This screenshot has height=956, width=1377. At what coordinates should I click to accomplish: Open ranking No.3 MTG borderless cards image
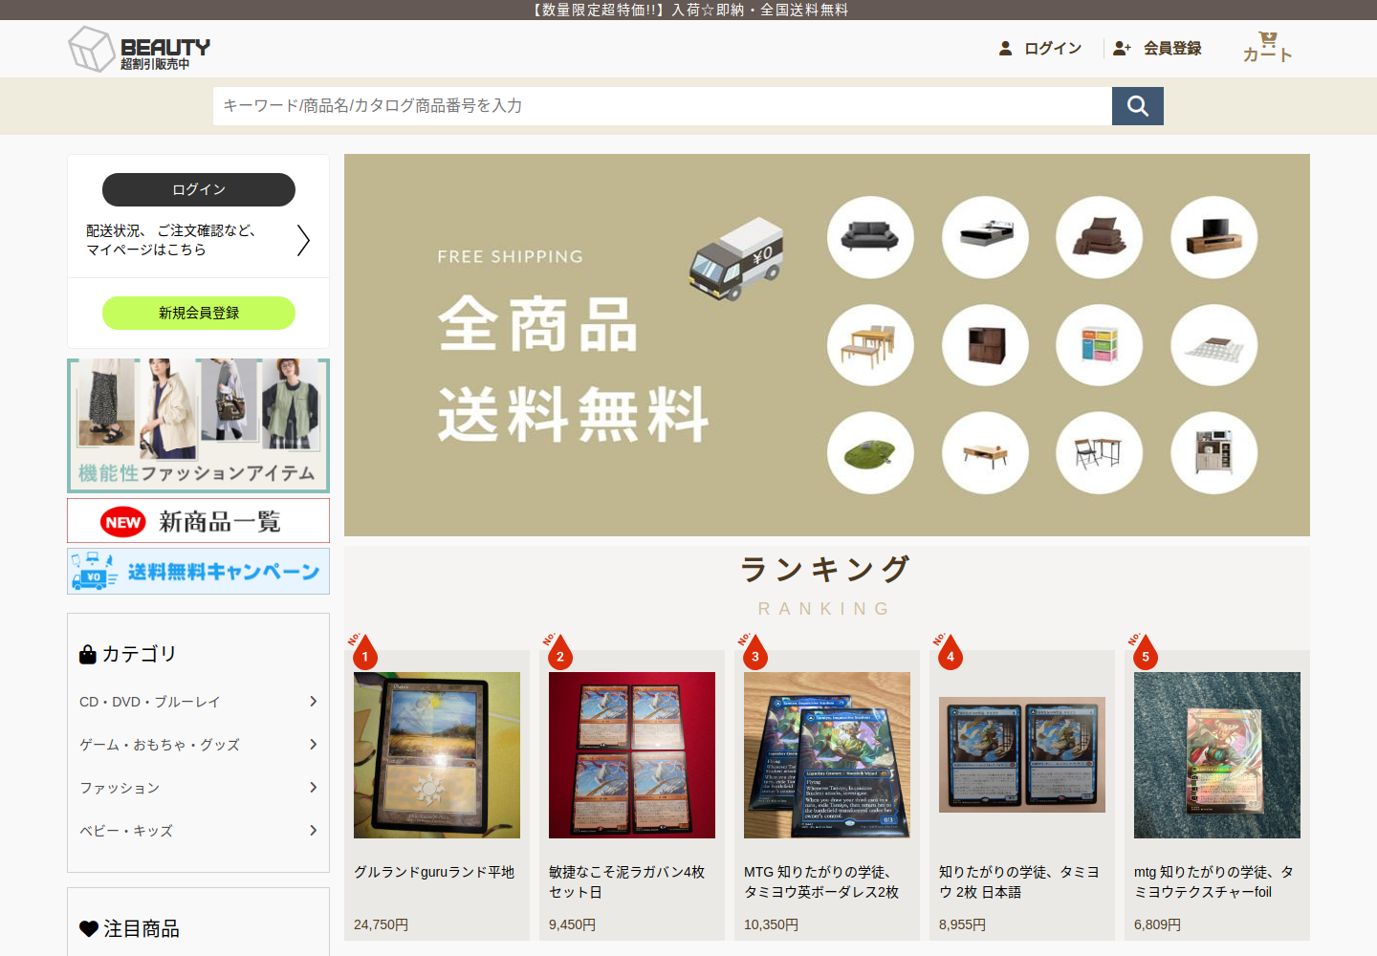tap(827, 755)
